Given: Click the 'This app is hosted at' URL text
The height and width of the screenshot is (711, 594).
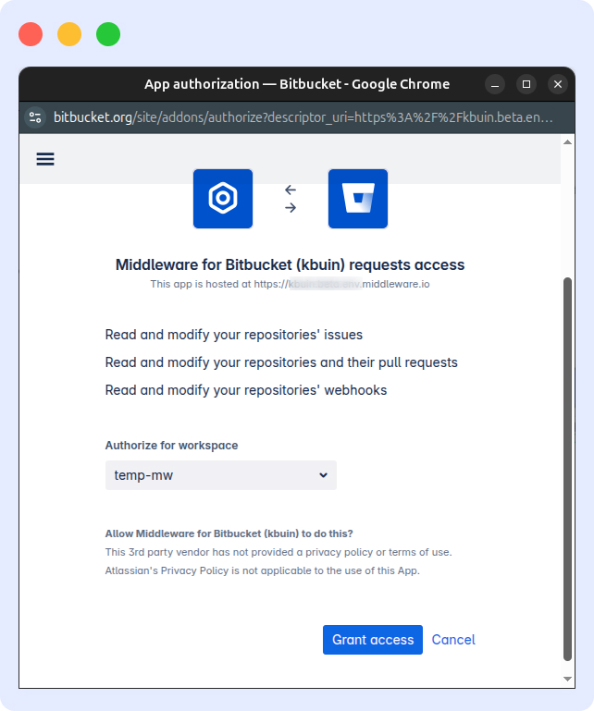Looking at the screenshot, I should pyautogui.click(x=290, y=285).
